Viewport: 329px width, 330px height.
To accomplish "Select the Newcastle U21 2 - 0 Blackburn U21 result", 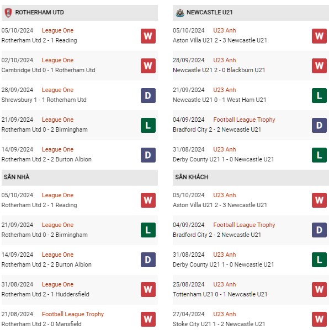I will (x=219, y=70).
